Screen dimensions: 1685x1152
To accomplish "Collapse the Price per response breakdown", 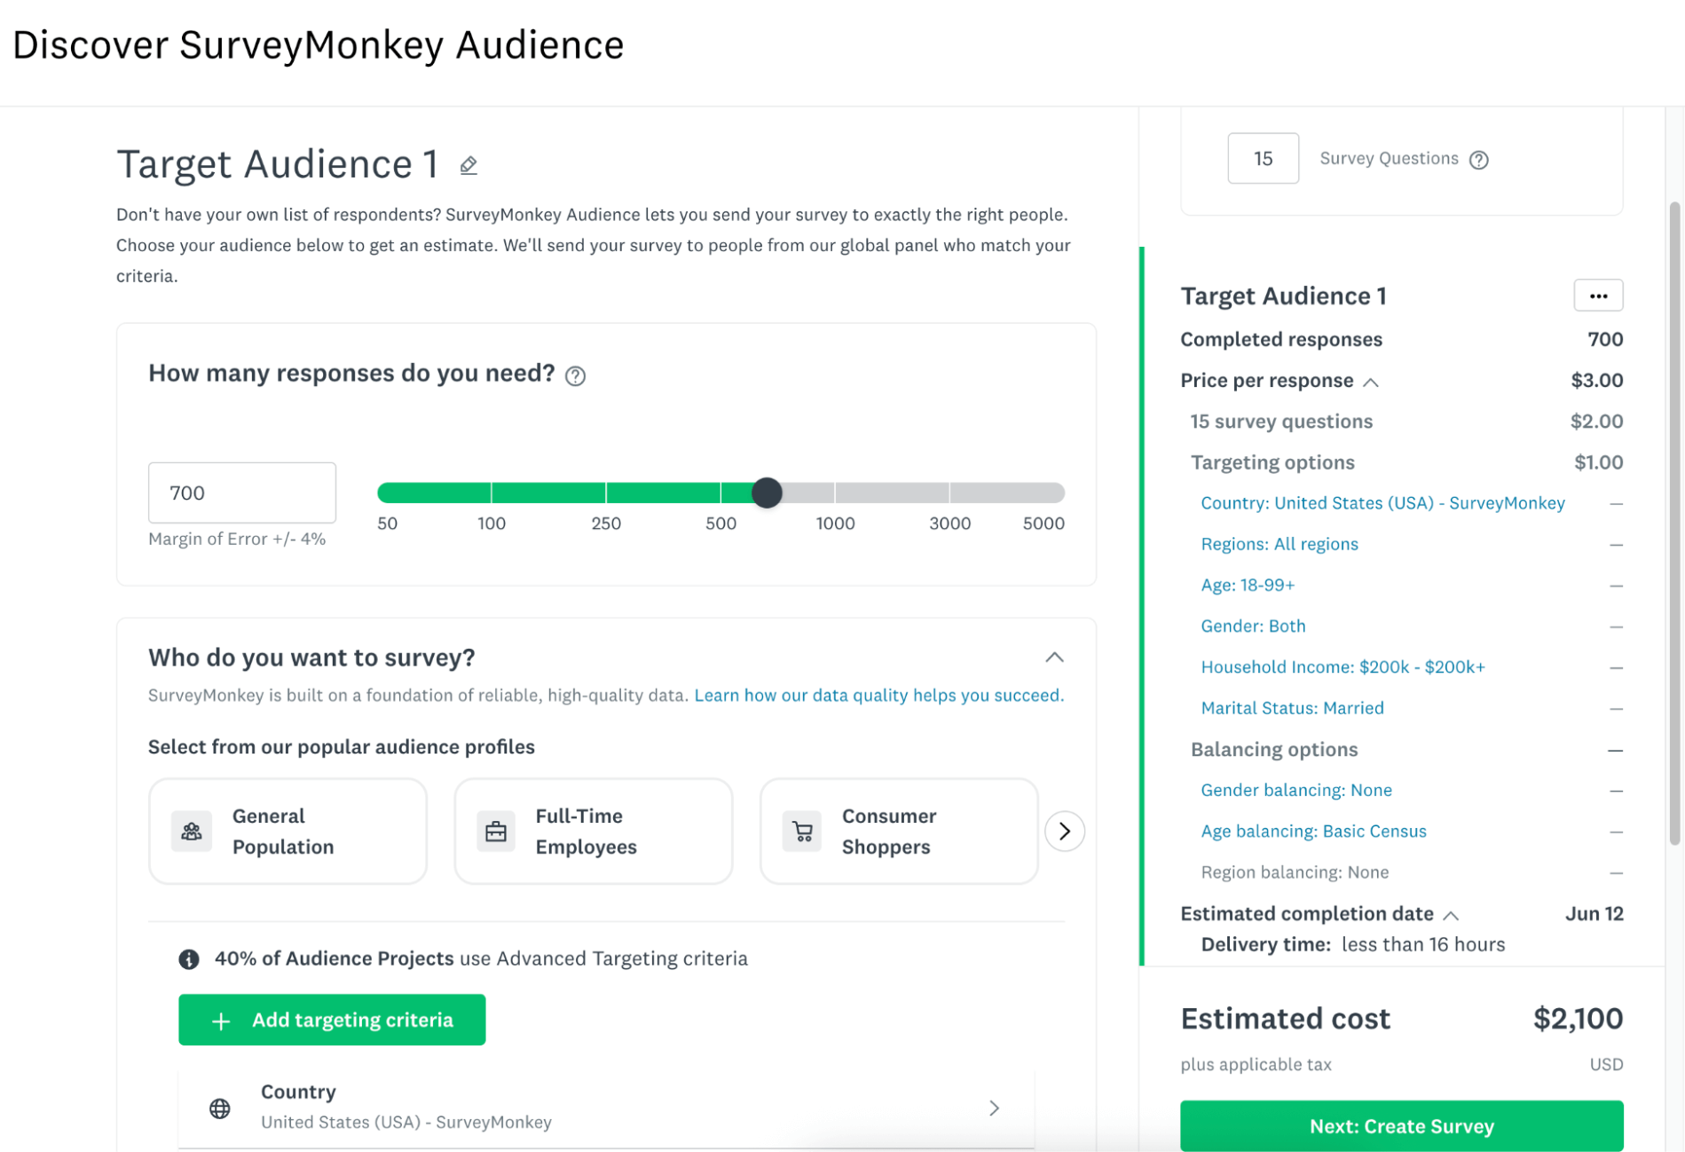I will click(x=1371, y=383).
